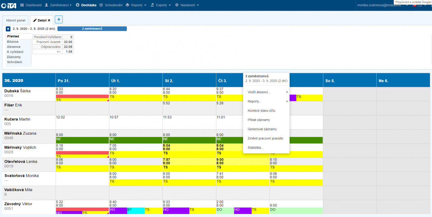Add a new panel tab with plus button
The image size is (432, 217).
tap(58, 20)
